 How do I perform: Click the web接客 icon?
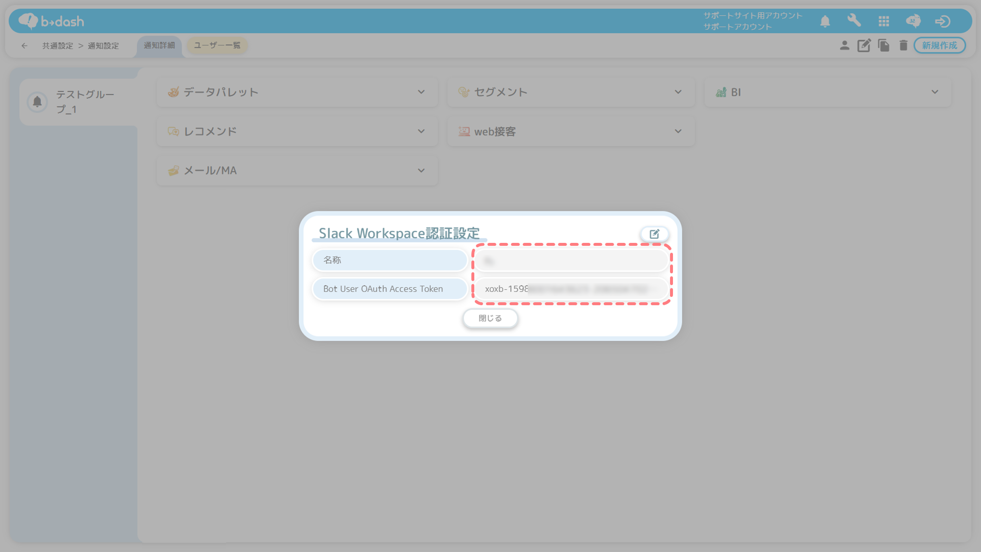pyautogui.click(x=464, y=131)
